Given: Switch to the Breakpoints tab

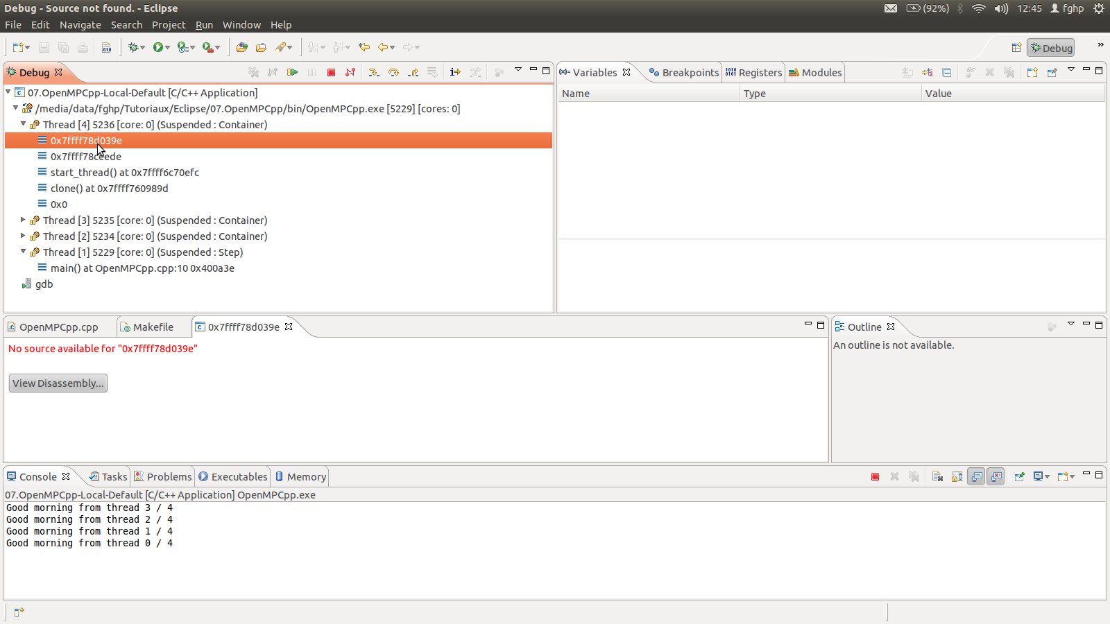Looking at the screenshot, I should (684, 72).
